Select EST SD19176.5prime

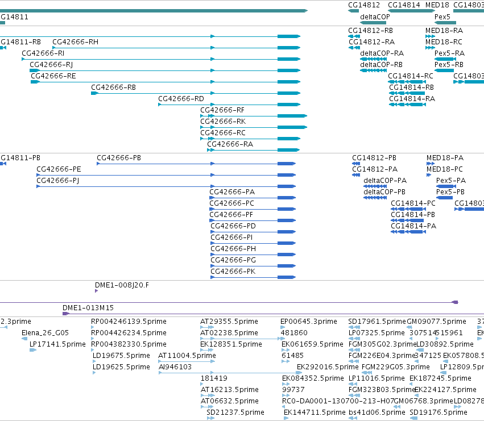[439, 412]
